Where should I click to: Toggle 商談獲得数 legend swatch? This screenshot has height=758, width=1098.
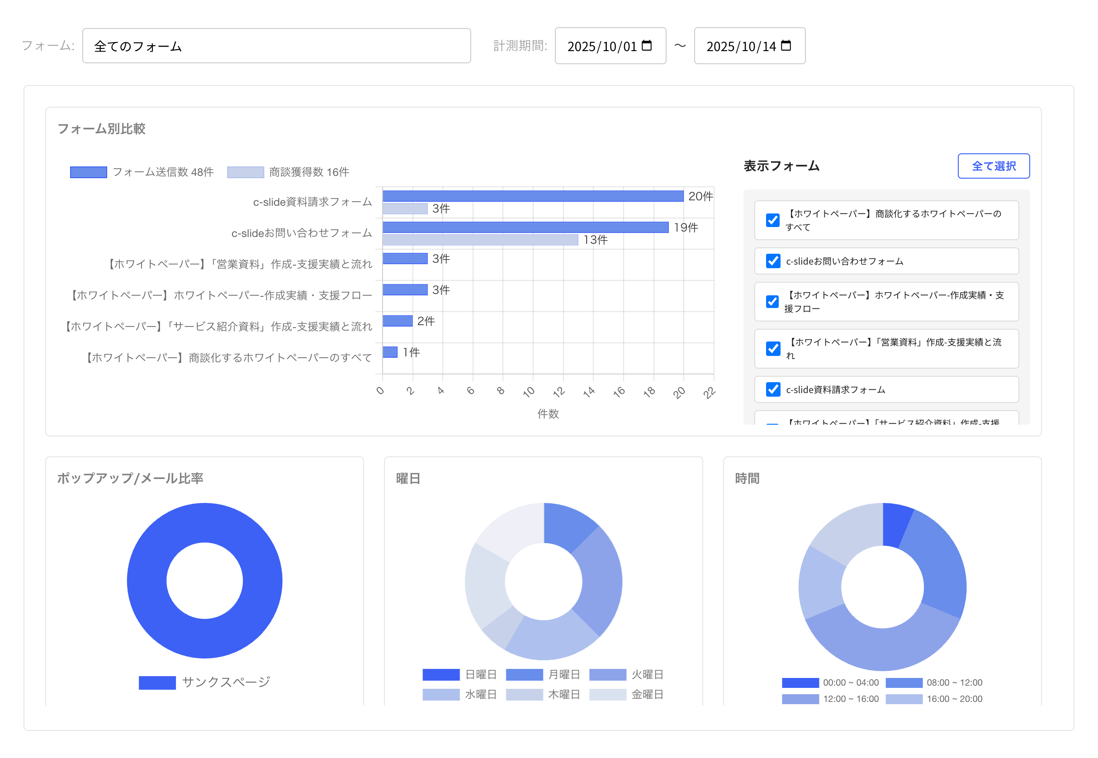245,172
